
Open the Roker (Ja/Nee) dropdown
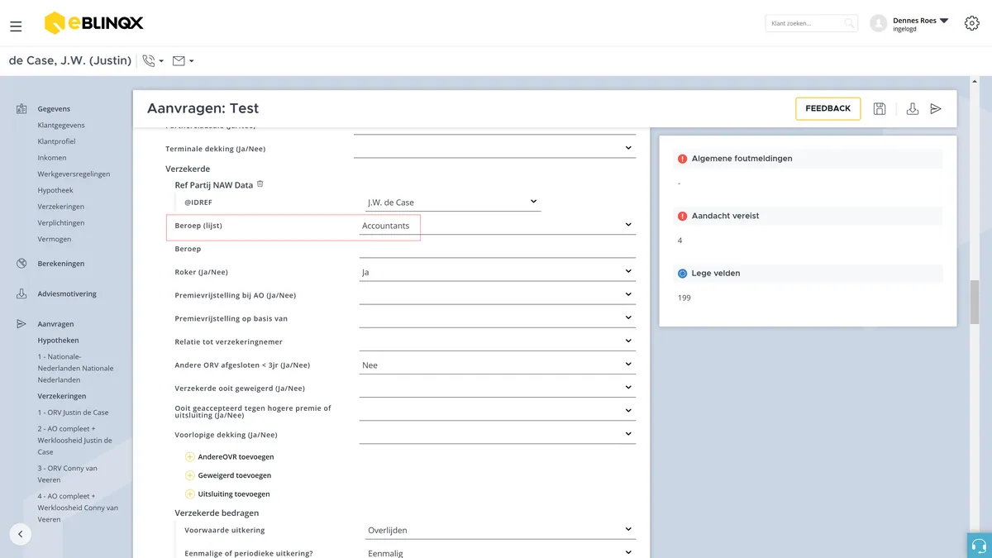497,272
